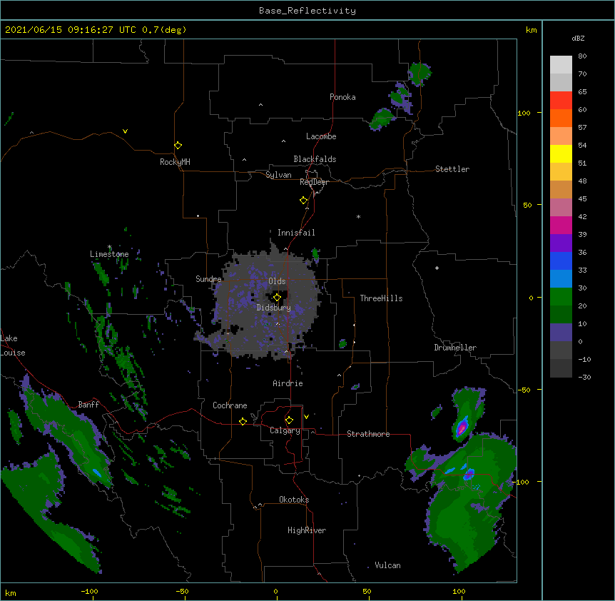The width and height of the screenshot is (615, 601).
Task: Click the Drumheller town label
Action: [455, 348]
